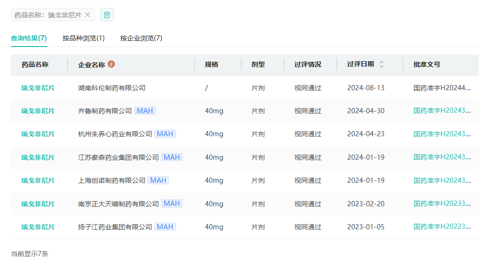Click the 过评情况 column header

(x=308, y=64)
